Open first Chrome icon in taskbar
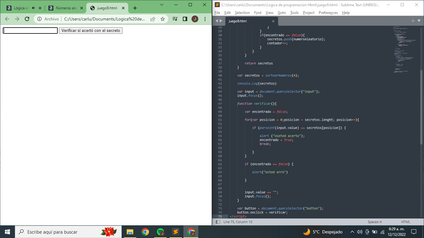Screen dimensions: 424x238 [x=145, y=232]
